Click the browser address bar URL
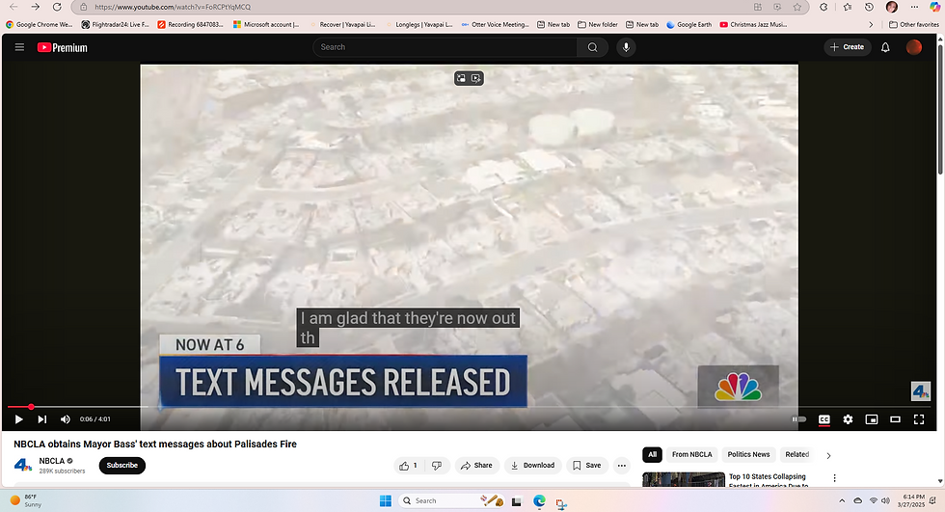Screen dimensions: 945x512 [173, 7]
